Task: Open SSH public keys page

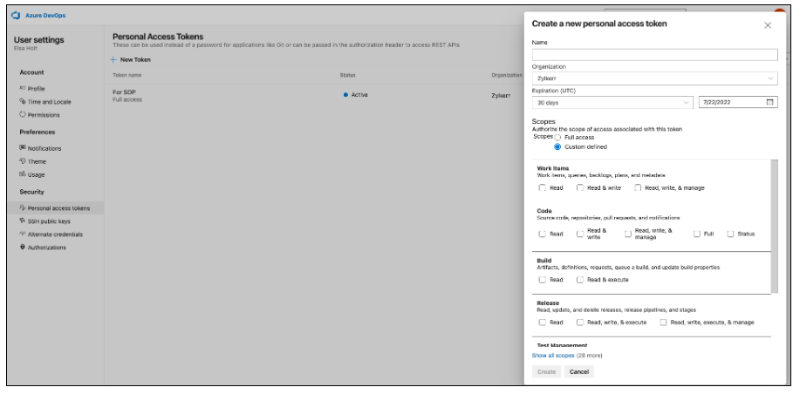Action: [49, 221]
